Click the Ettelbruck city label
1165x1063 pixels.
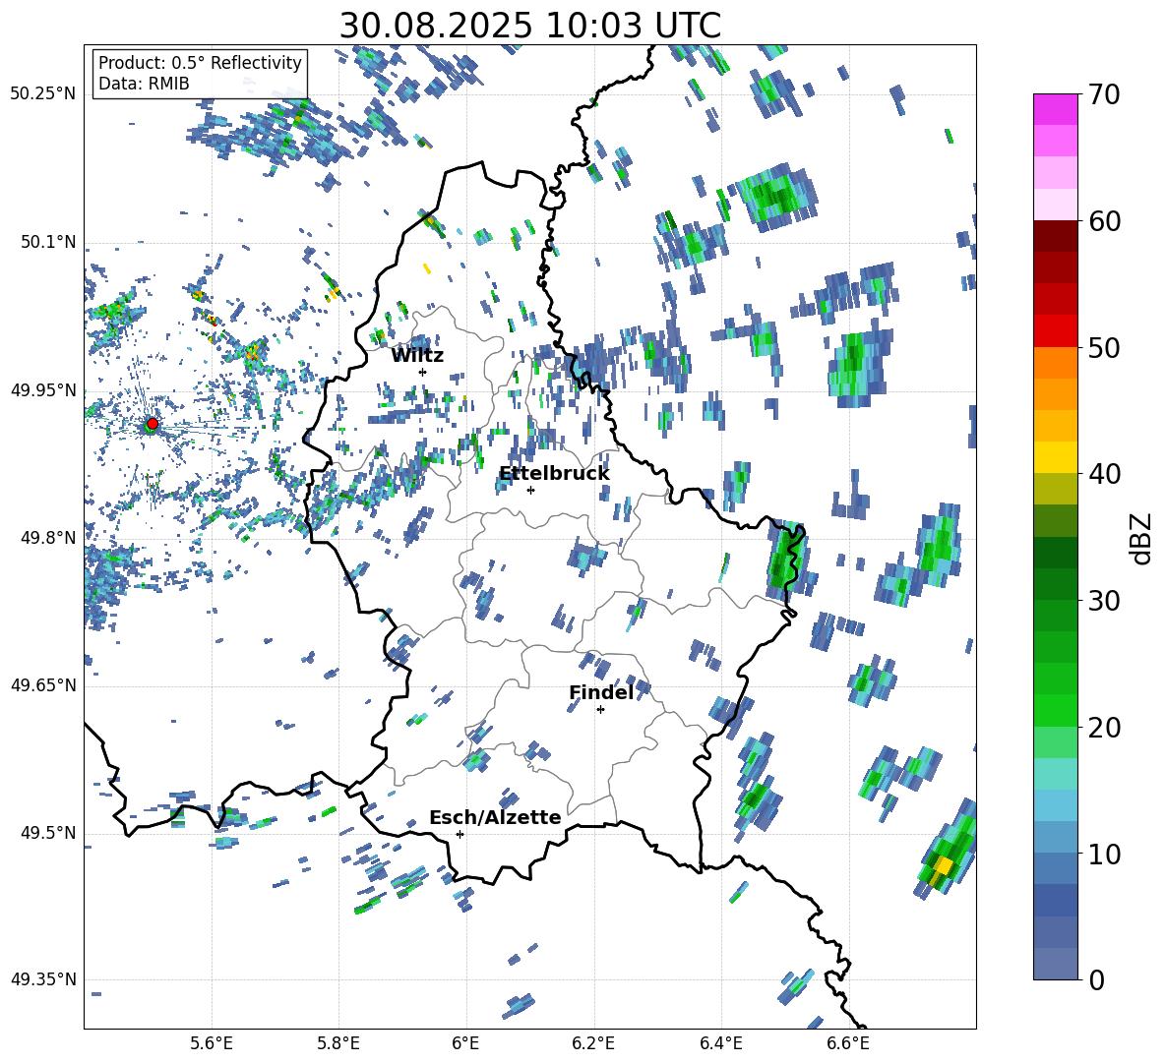point(554,474)
